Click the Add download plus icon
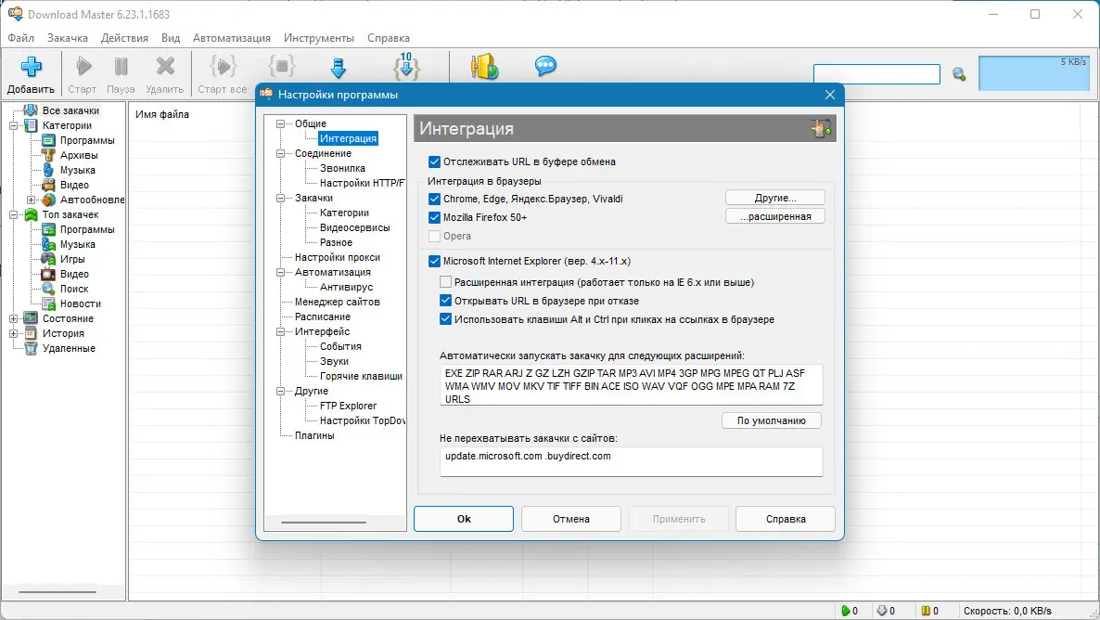 (31, 67)
